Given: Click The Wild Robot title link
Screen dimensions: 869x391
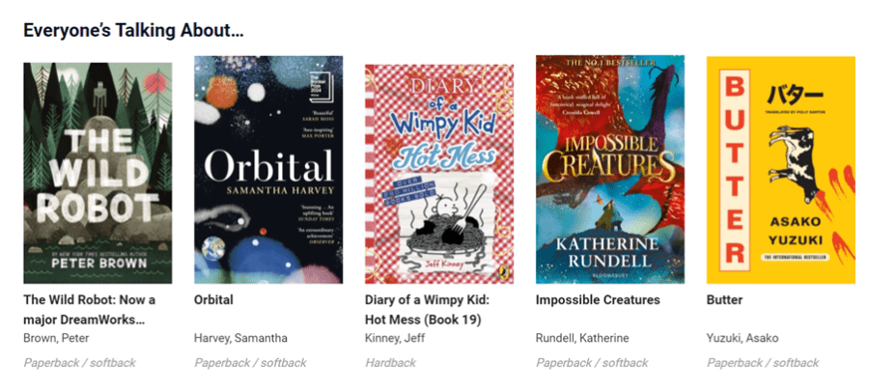Looking at the screenshot, I should pos(89,310).
